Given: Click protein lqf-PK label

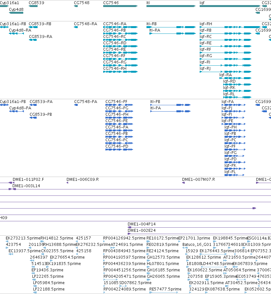Looking at the screenshot, I should tap(230, 165).
